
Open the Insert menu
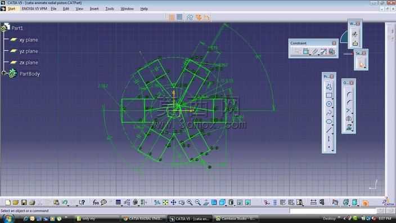pos(94,8)
